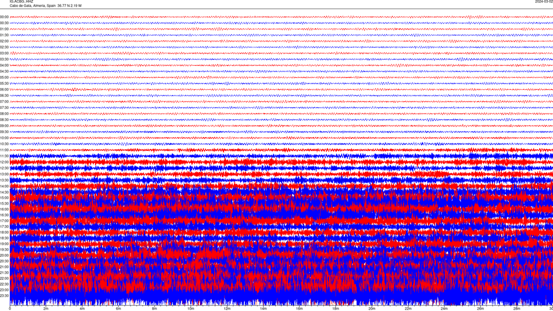Screen dimensions: 553x311
Task: Select the 19:30 time row label
Action: tap(4, 249)
